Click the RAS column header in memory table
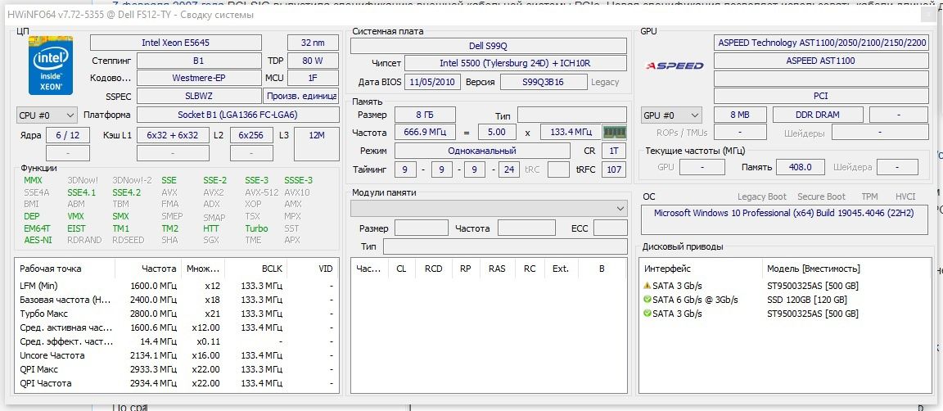The width and height of the screenshot is (943, 411). pos(497,269)
